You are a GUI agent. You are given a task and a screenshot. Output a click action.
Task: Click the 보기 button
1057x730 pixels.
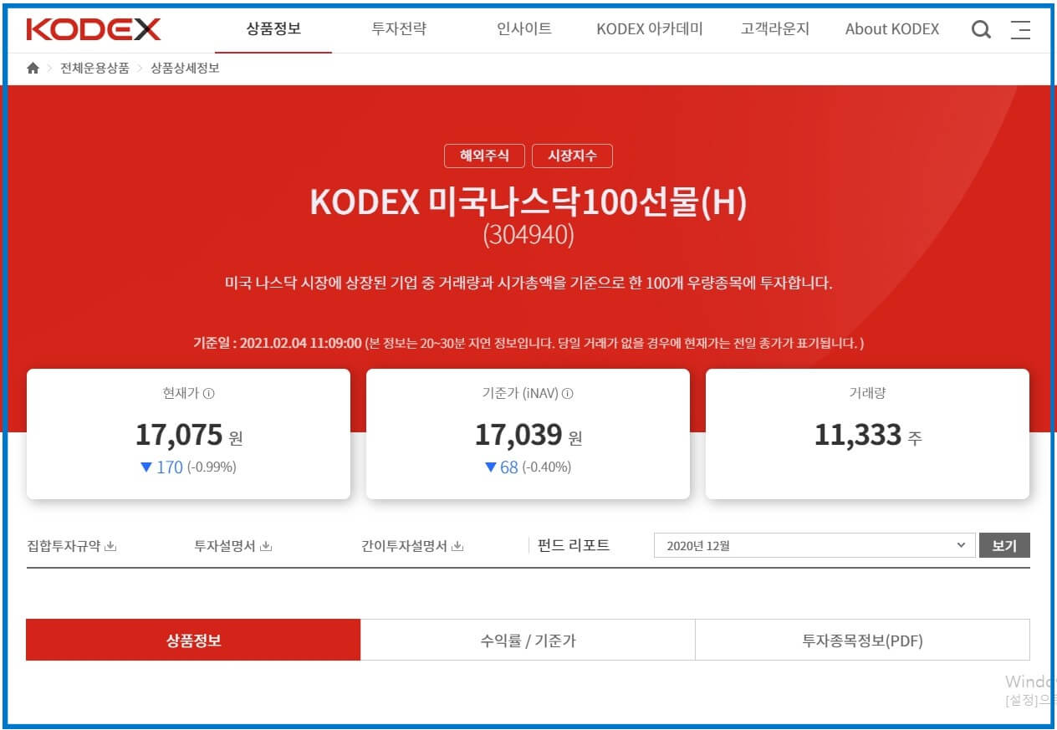tap(1004, 545)
